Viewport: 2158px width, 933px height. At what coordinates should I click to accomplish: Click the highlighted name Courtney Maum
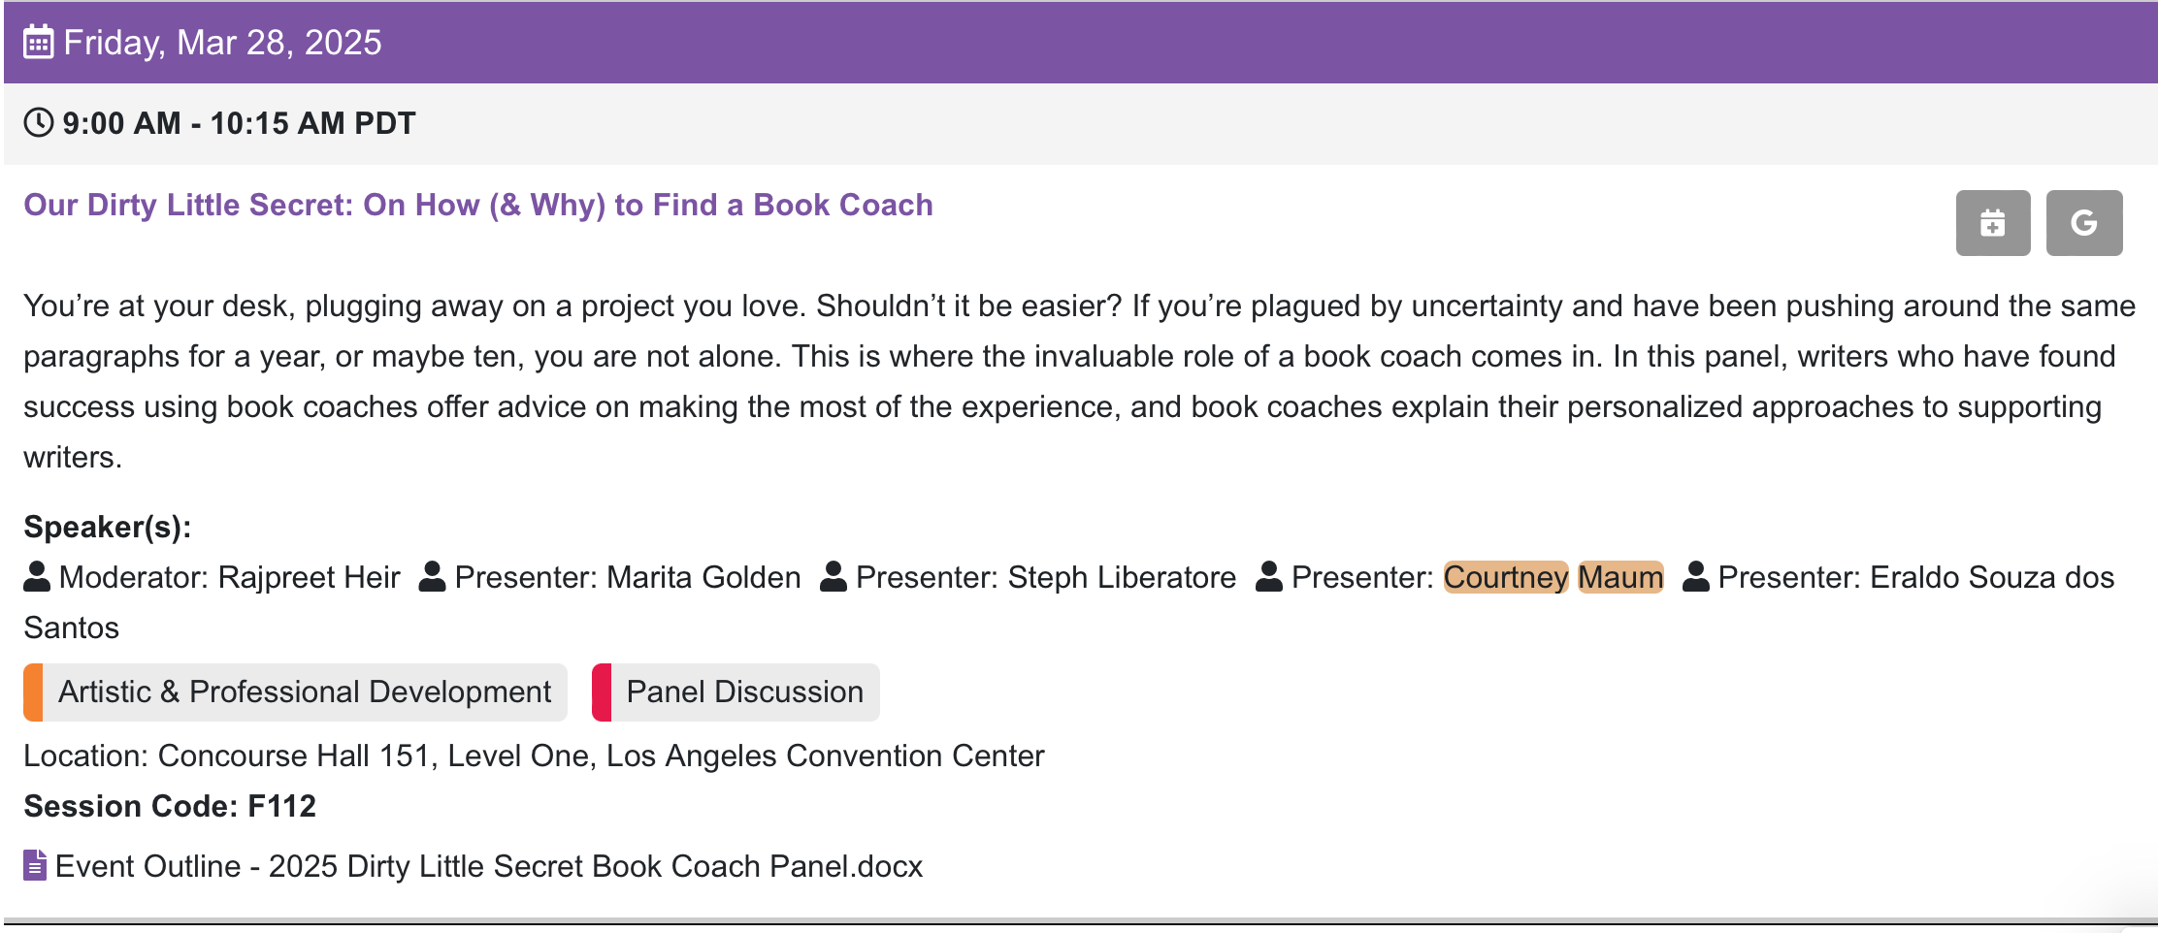(x=1553, y=577)
